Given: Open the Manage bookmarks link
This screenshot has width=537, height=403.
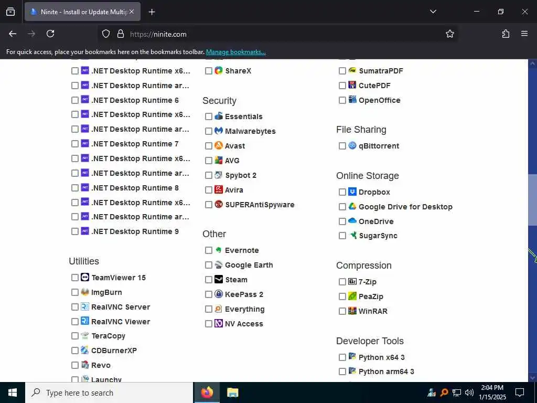Looking at the screenshot, I should tap(235, 52).
